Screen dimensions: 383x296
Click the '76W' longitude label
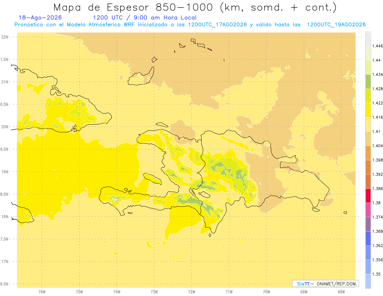coord(42,292)
